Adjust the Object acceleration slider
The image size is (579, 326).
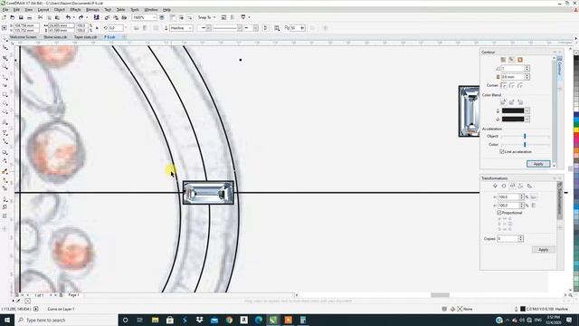pyautogui.click(x=525, y=136)
